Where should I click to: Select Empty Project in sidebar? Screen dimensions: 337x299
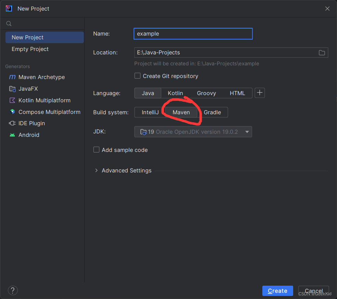45,49
